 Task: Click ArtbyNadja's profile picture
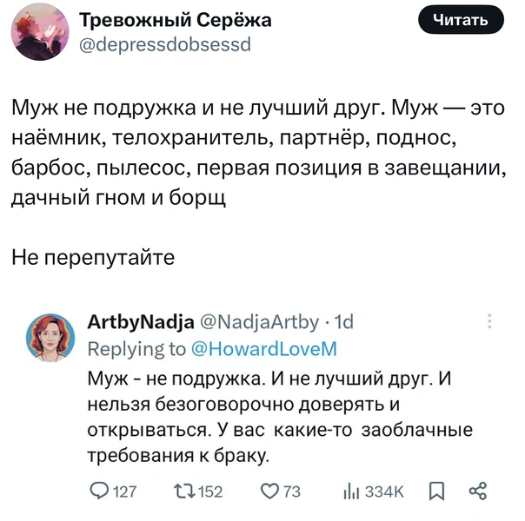pos(54,337)
